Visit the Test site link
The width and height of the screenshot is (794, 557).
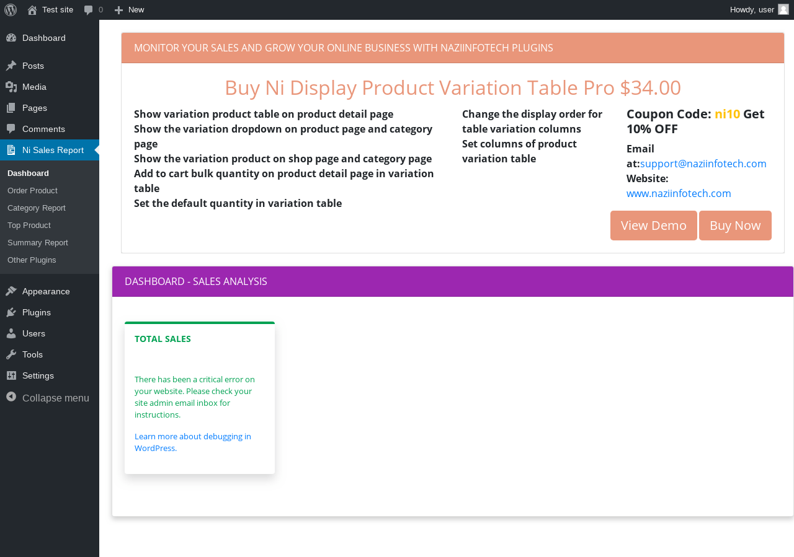click(x=50, y=10)
